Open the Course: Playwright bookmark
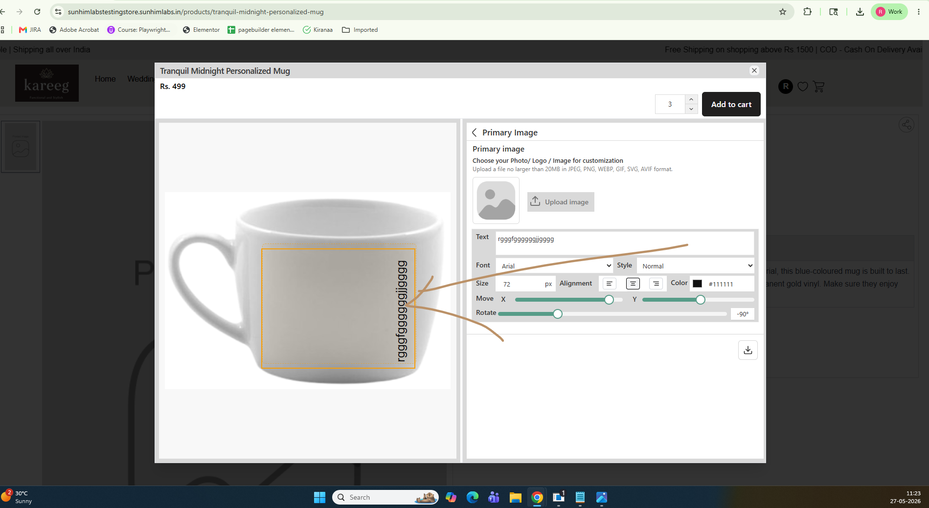 (139, 30)
